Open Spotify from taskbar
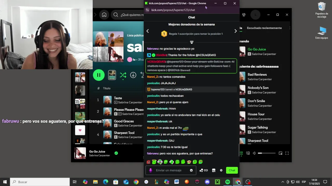 (x=227, y=182)
